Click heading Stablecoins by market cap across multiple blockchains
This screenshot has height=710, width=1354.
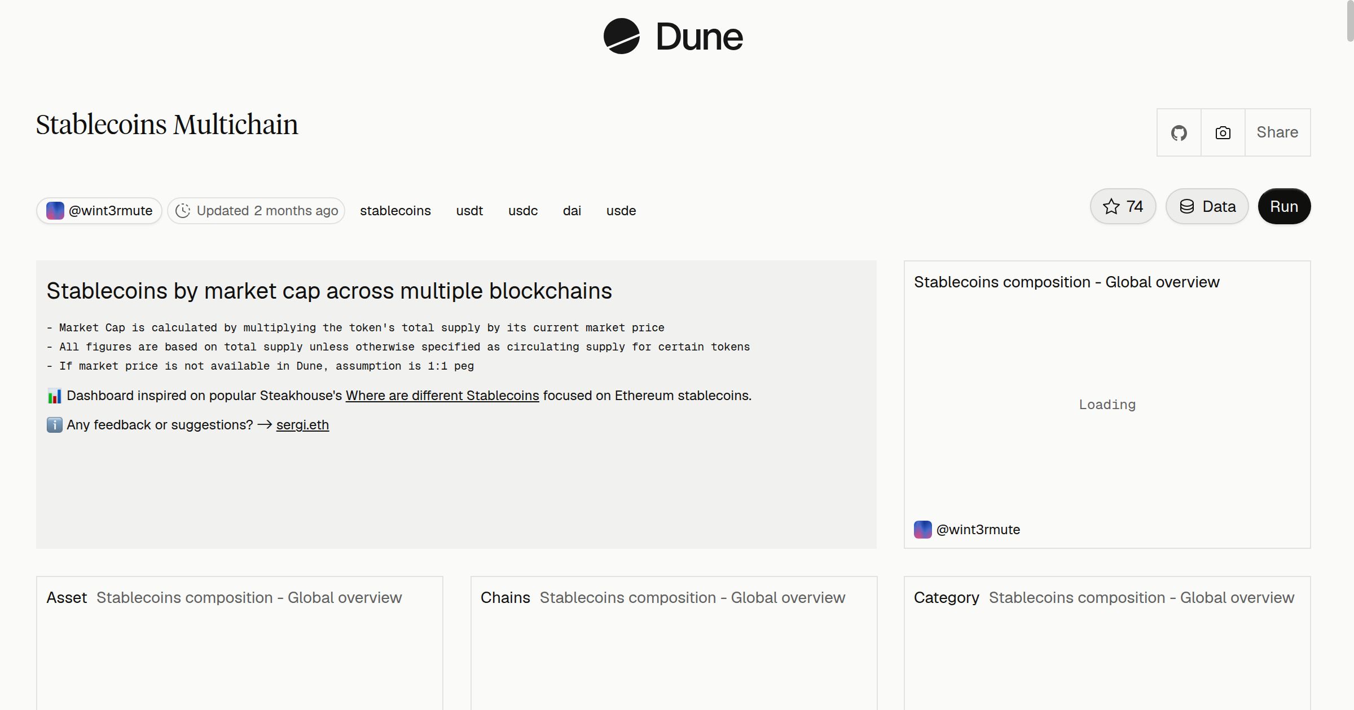coord(329,291)
